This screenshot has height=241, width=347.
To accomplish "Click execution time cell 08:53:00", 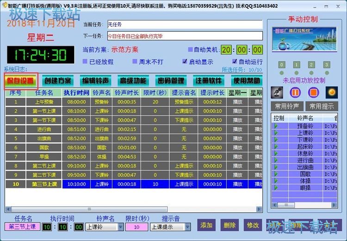I will click(76, 148).
